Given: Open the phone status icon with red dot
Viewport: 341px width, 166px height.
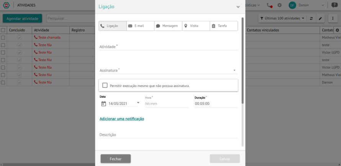Looking at the screenshot, I should pos(270,5).
